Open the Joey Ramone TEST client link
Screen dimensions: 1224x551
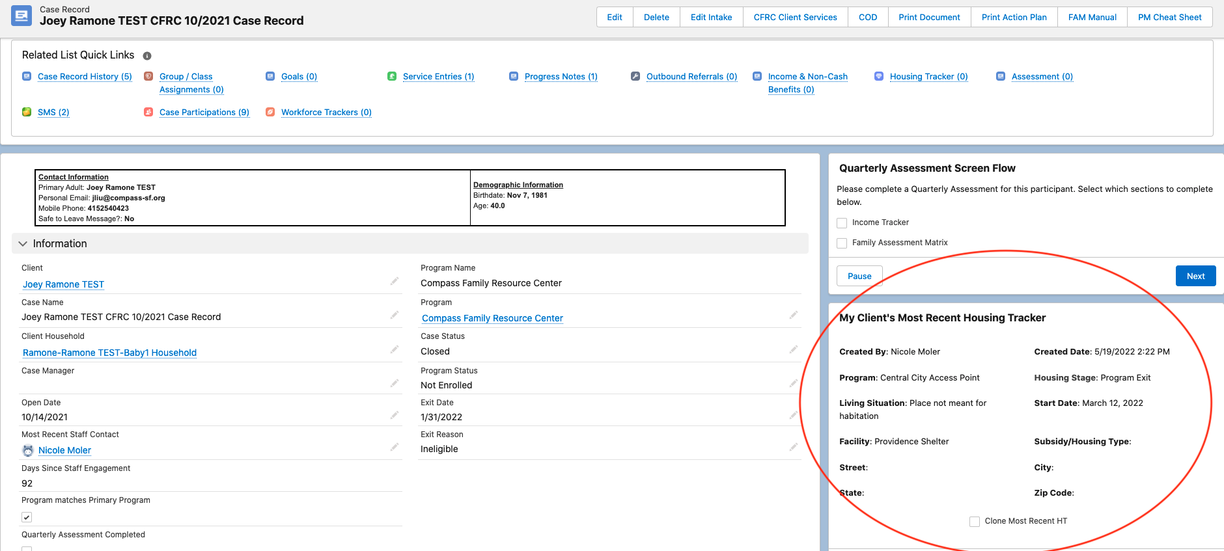(x=63, y=284)
